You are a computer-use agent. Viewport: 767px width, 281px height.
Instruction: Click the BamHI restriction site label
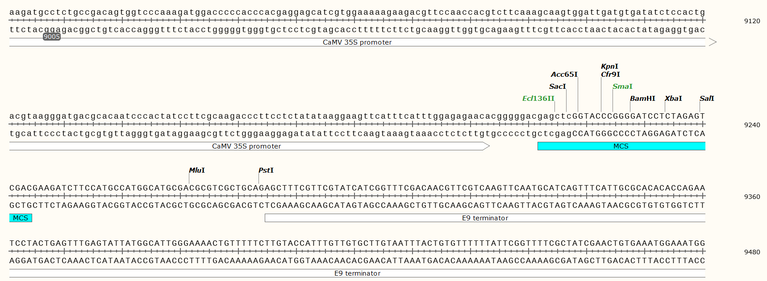pyautogui.click(x=642, y=99)
